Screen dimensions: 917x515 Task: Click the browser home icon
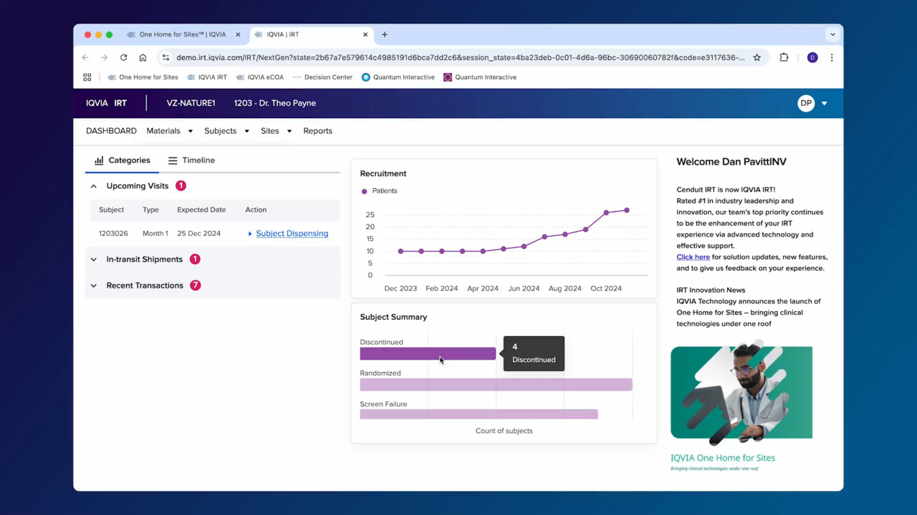[x=143, y=57]
